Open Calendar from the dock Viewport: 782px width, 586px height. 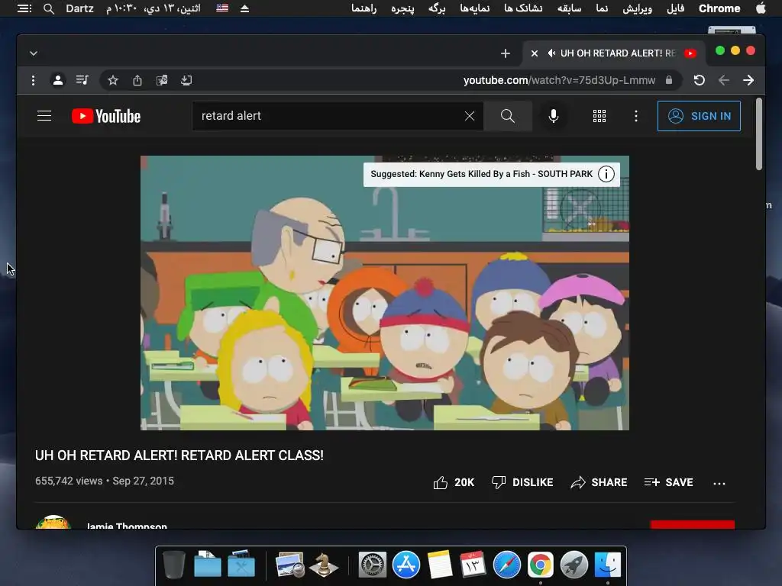pyautogui.click(x=473, y=565)
